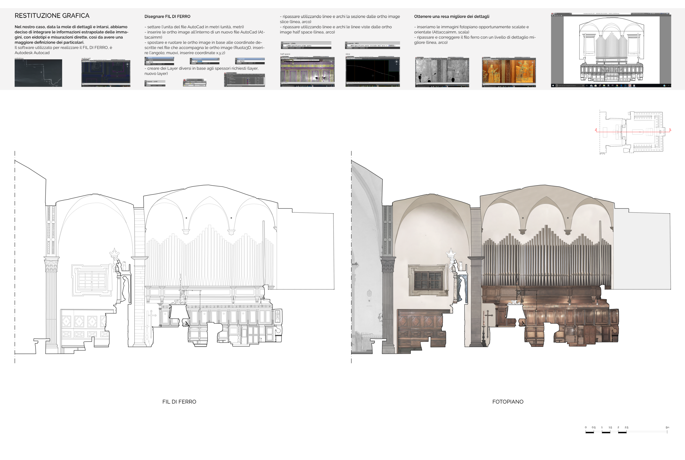Viewport: 685px width, 460px height.
Task: Click the AutoCAD application logo in the large screenshot
Action: click(x=552, y=14)
